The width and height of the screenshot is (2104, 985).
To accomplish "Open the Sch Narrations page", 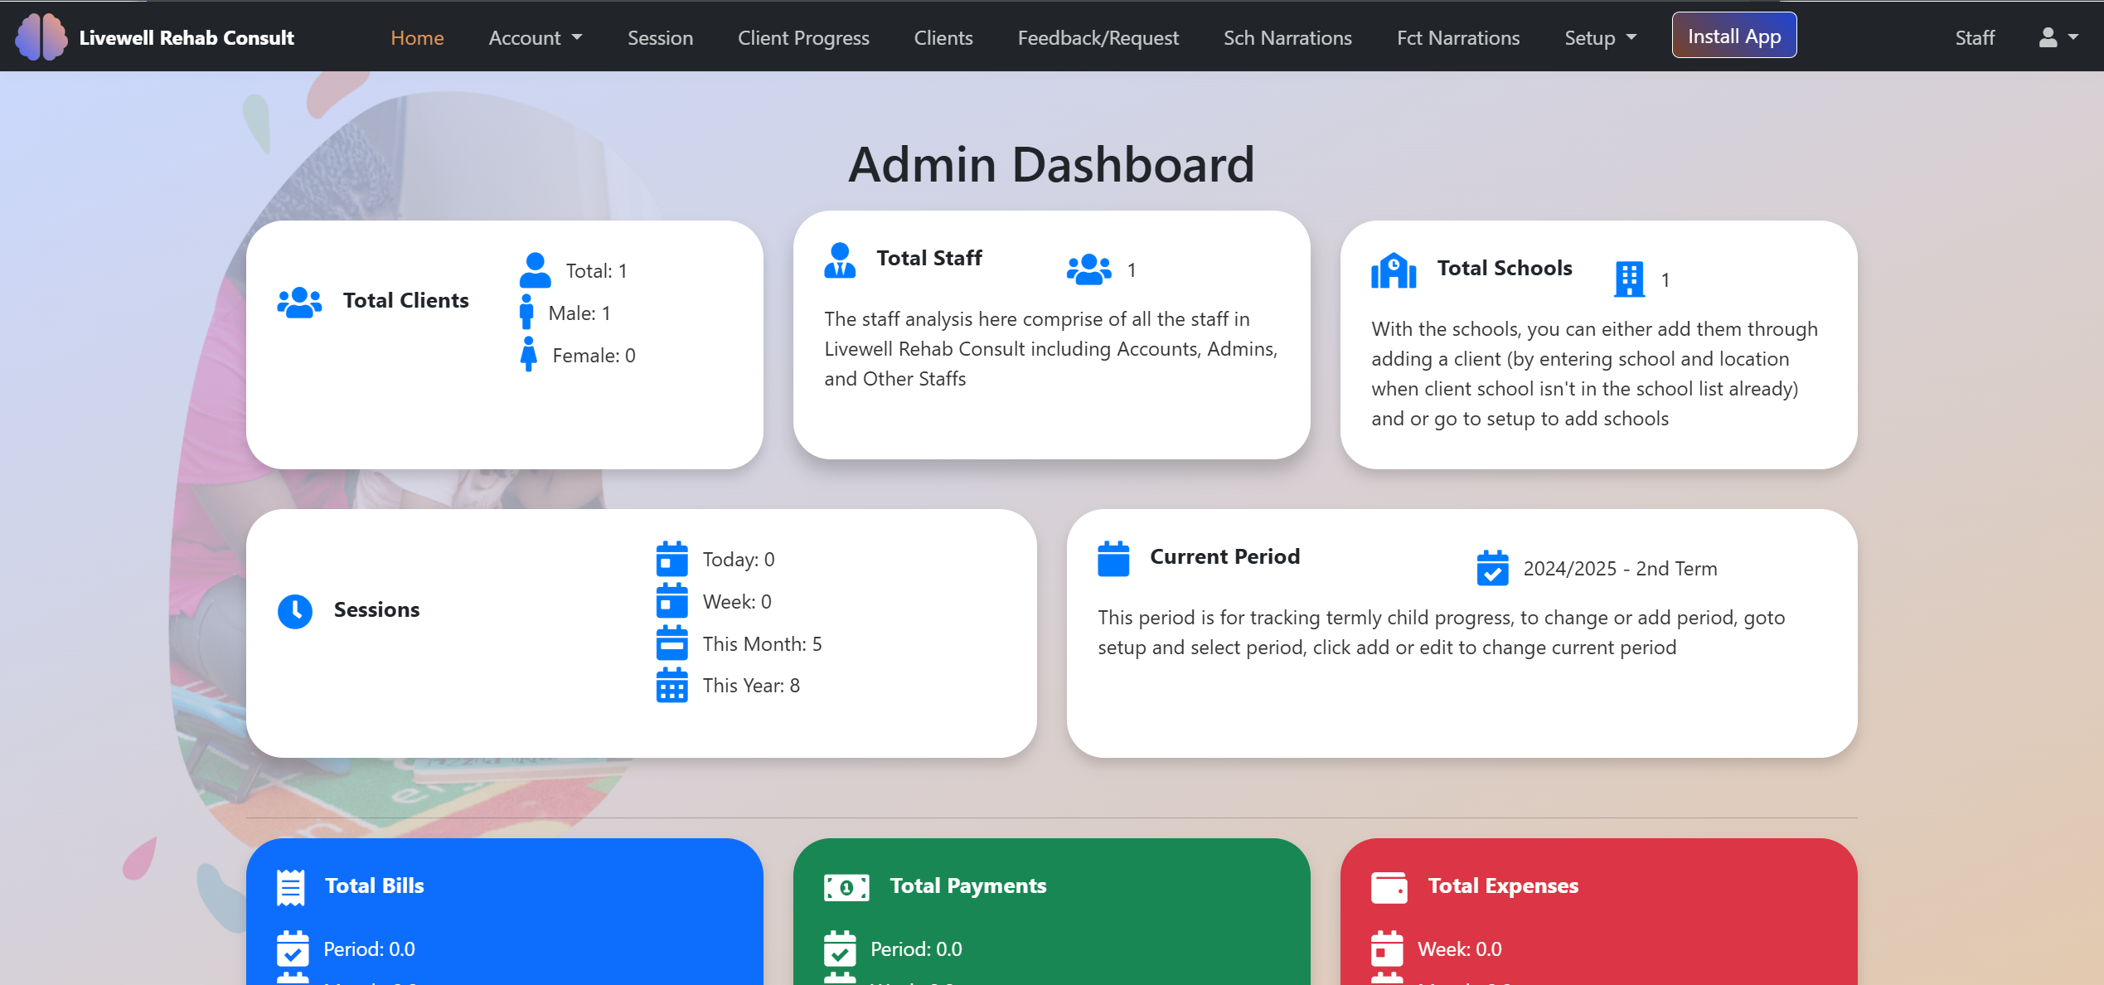I will click(x=1287, y=38).
